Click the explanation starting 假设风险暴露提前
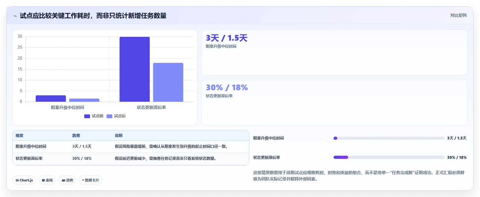 tap(171, 146)
